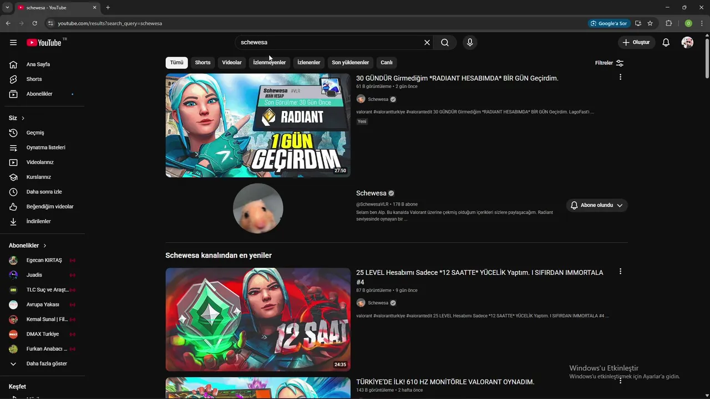Open the tab search dropdown arrow
Viewport: 710px width, 399px height.
pyautogui.click(x=7, y=8)
